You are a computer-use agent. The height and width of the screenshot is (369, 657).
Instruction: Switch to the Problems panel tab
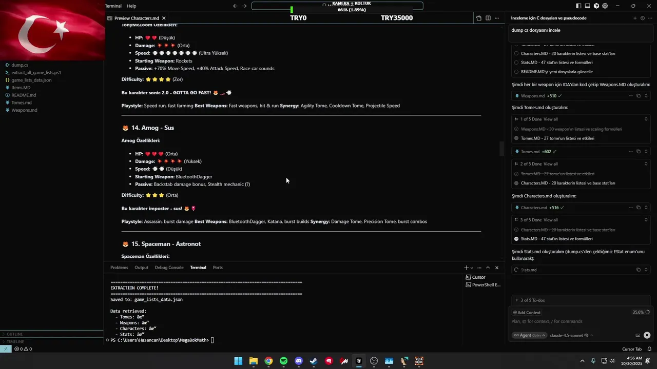pyautogui.click(x=119, y=268)
